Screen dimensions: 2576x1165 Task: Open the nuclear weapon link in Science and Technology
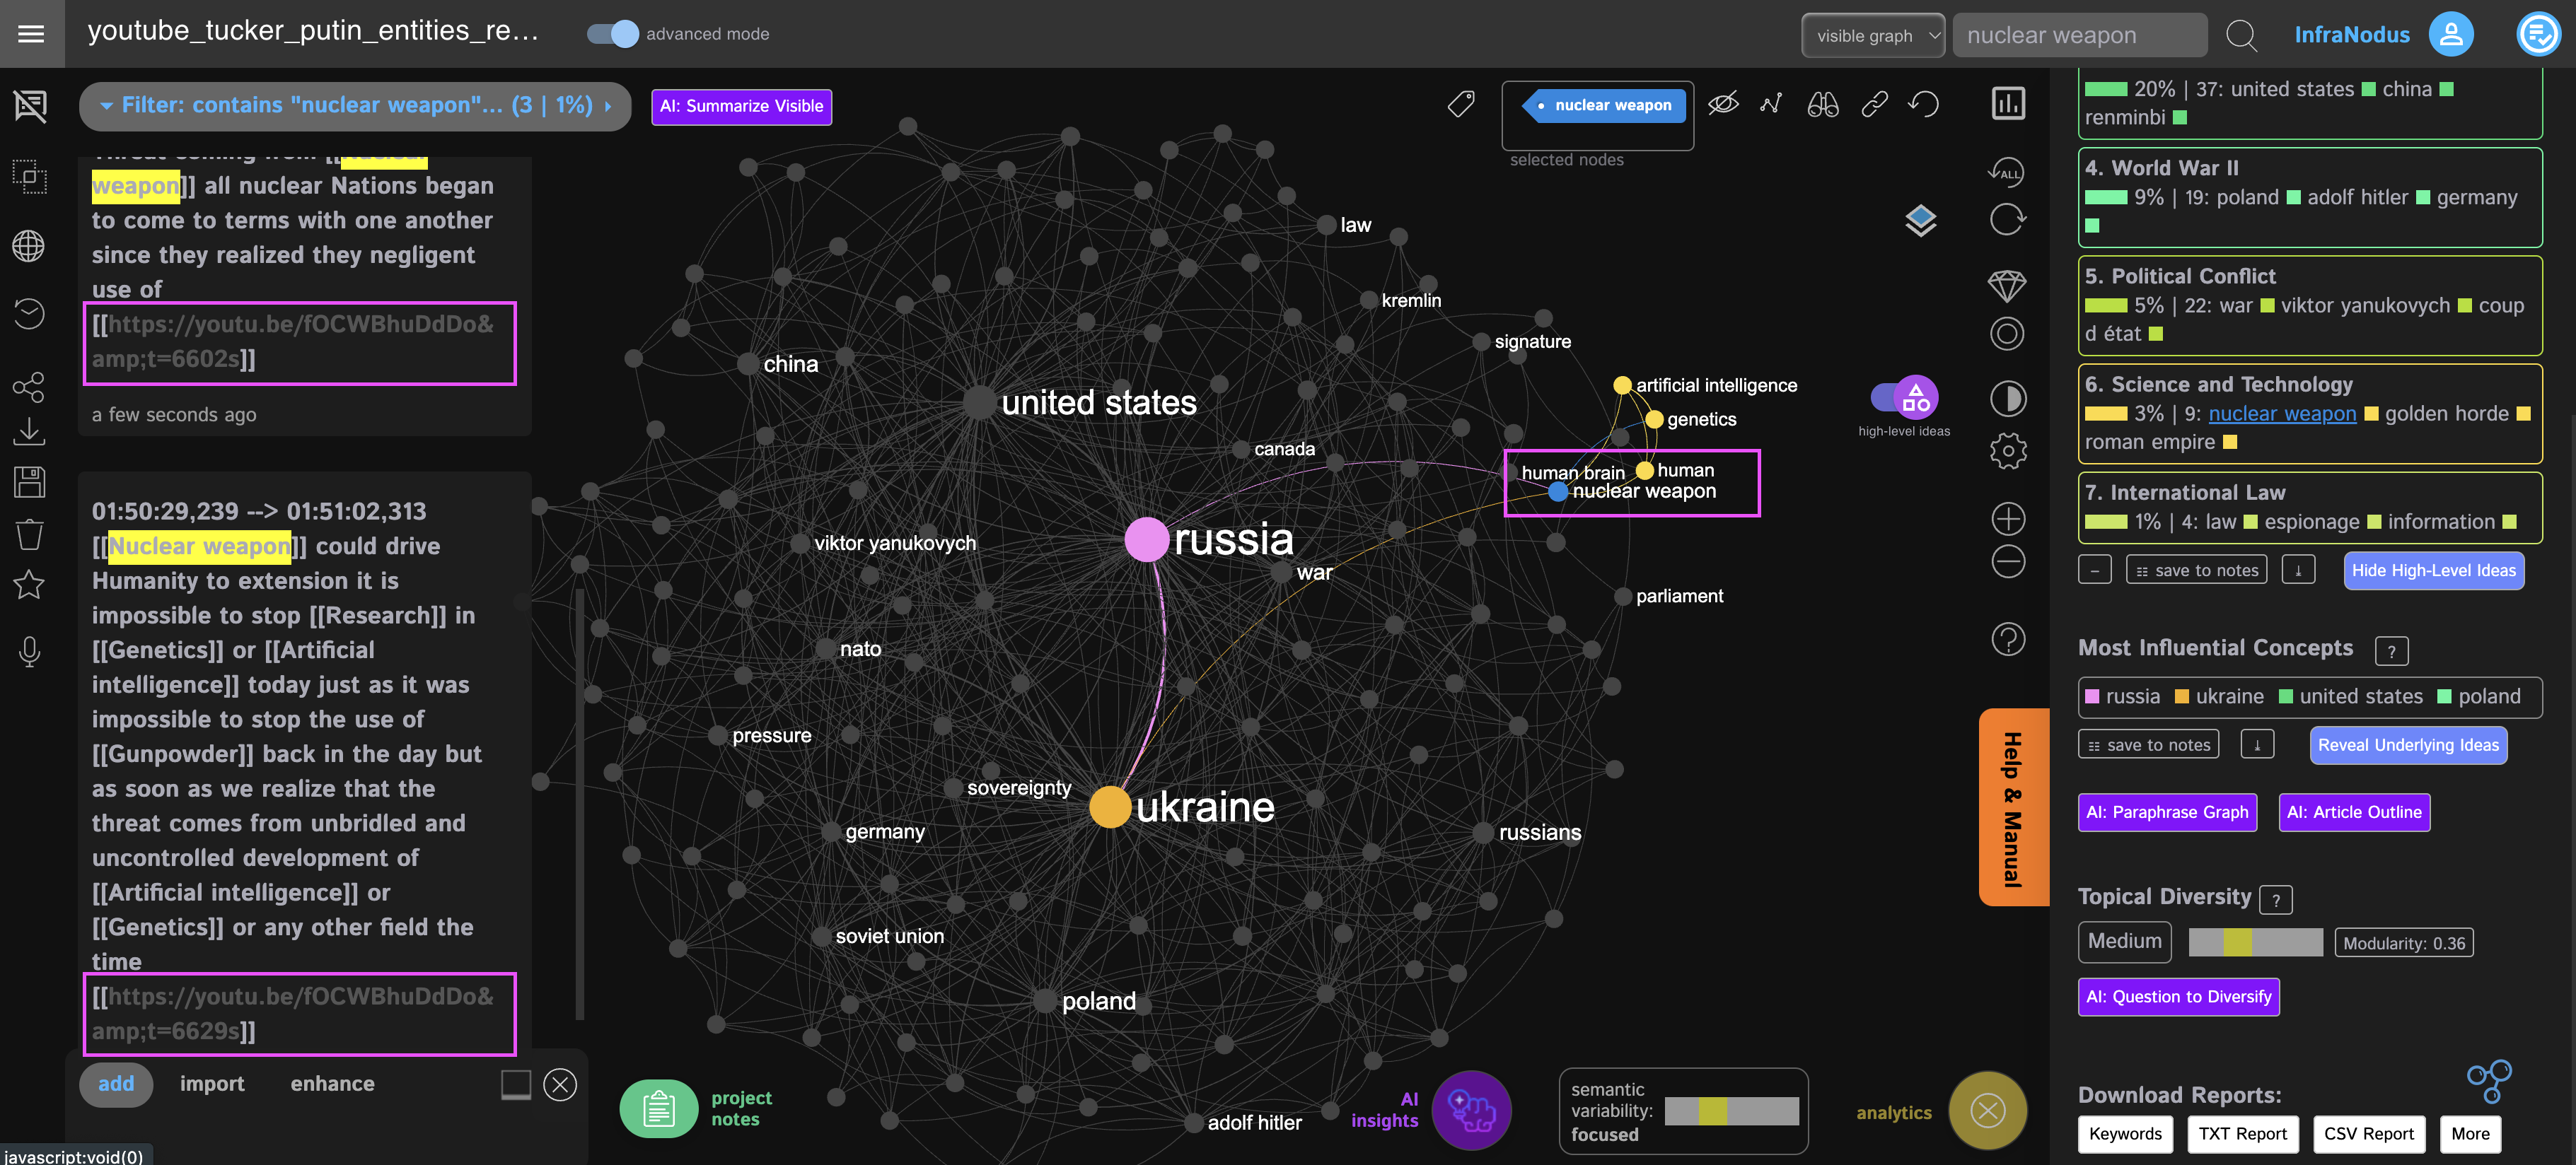2282,414
